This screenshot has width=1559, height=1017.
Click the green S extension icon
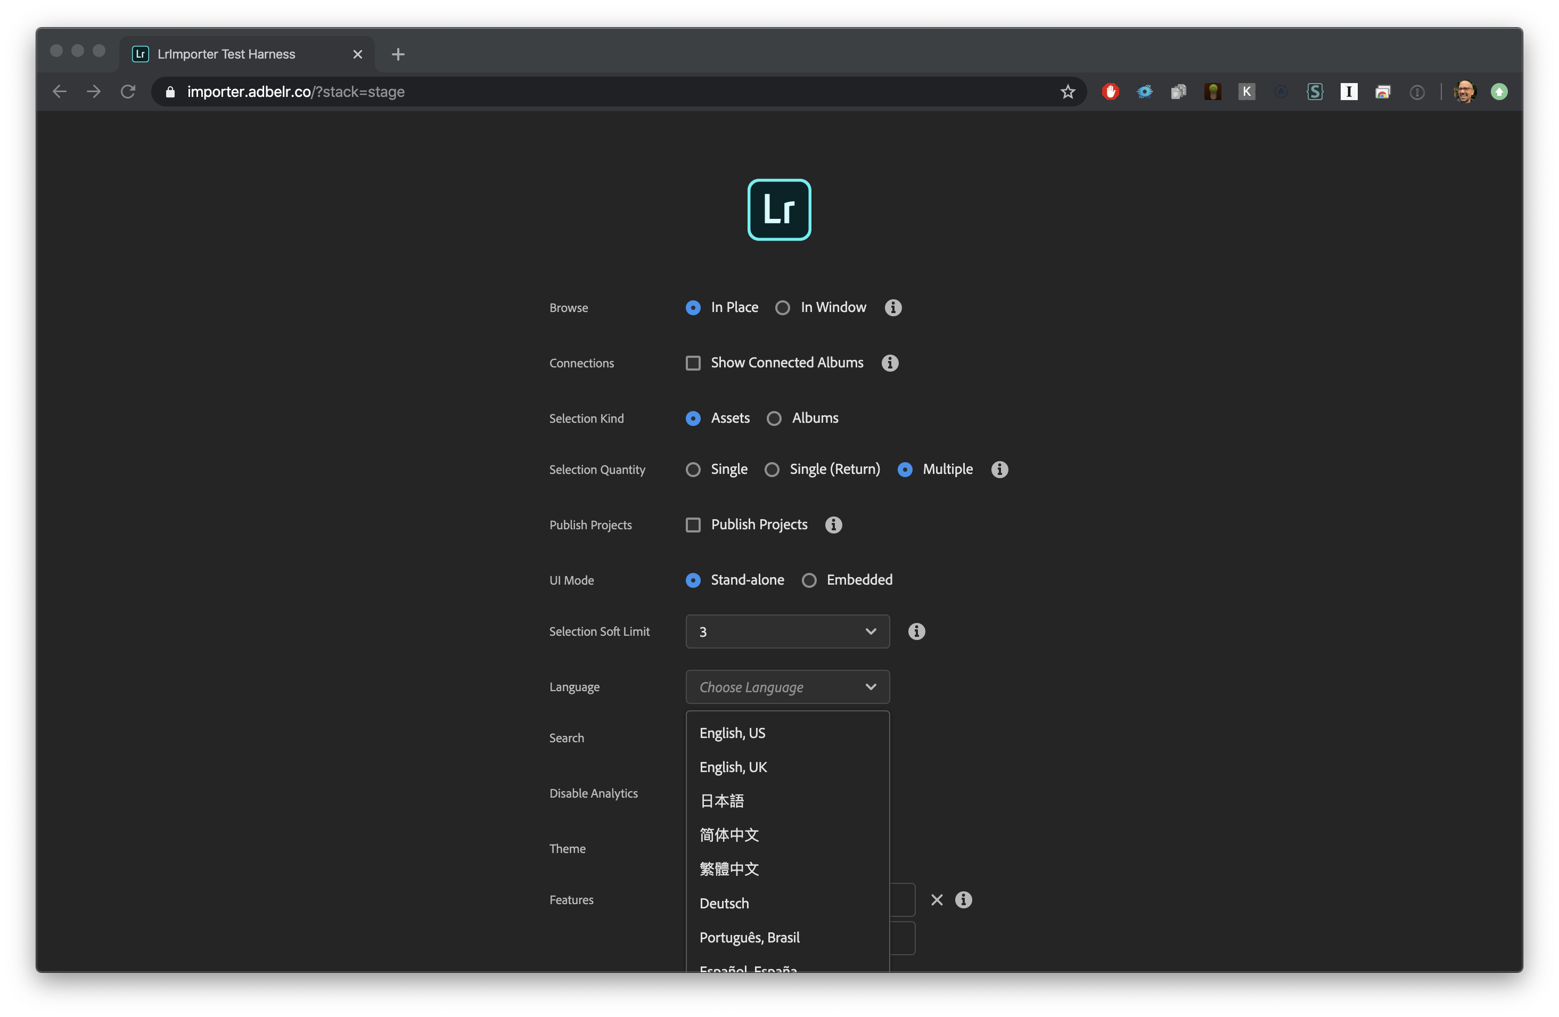[1315, 92]
